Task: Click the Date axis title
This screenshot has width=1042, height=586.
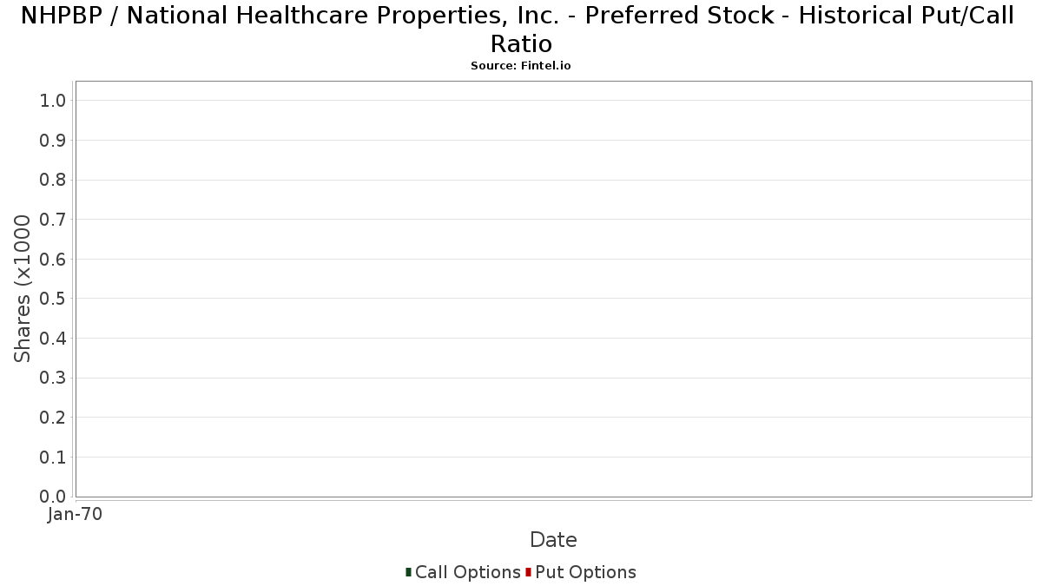Action: (553, 540)
